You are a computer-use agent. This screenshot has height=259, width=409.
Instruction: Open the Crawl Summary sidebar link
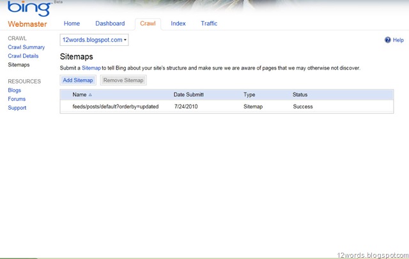[x=26, y=47]
